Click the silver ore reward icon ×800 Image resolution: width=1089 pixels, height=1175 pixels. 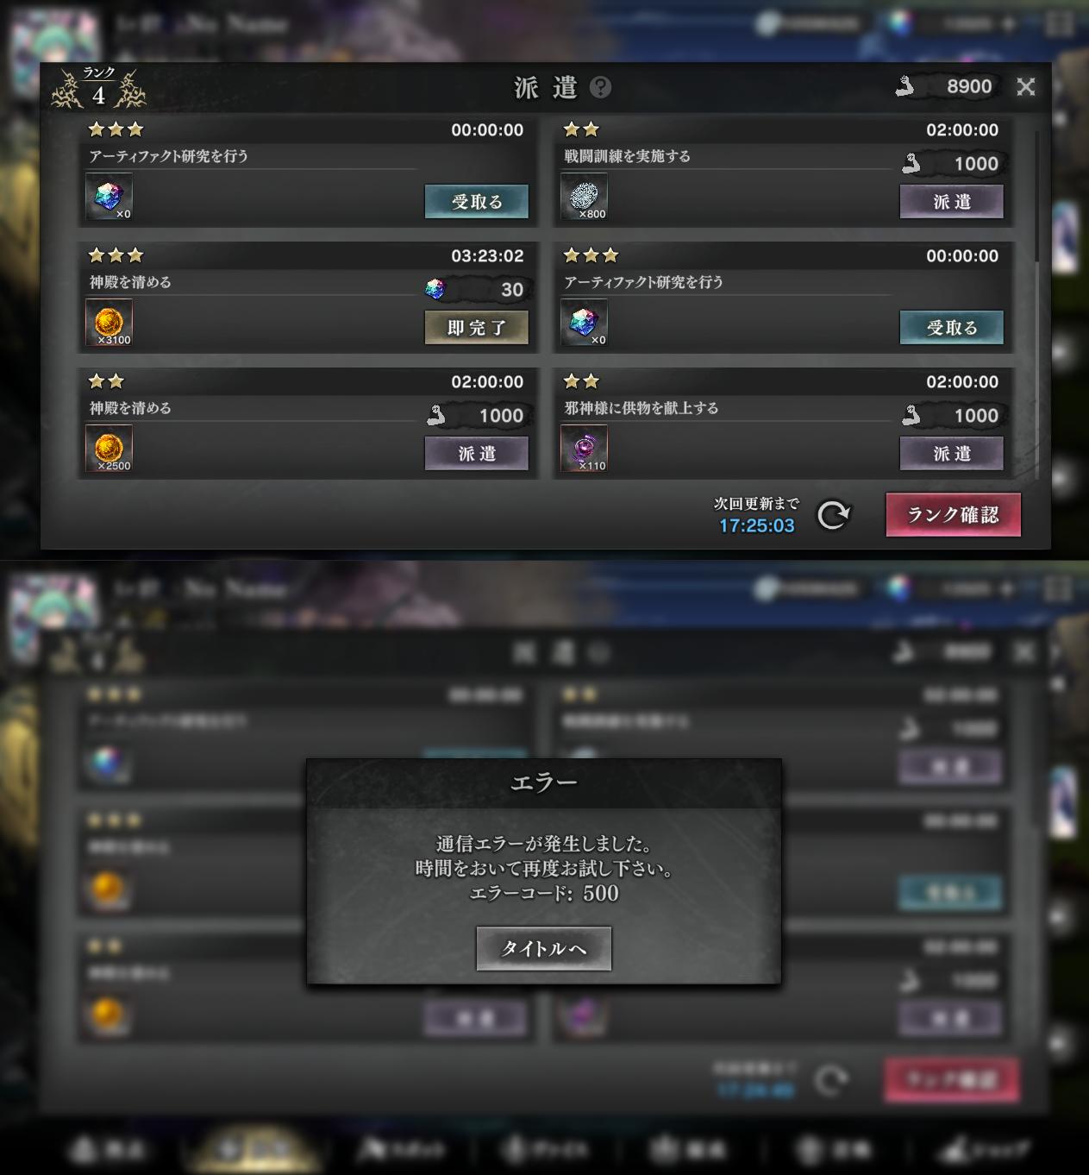point(584,196)
